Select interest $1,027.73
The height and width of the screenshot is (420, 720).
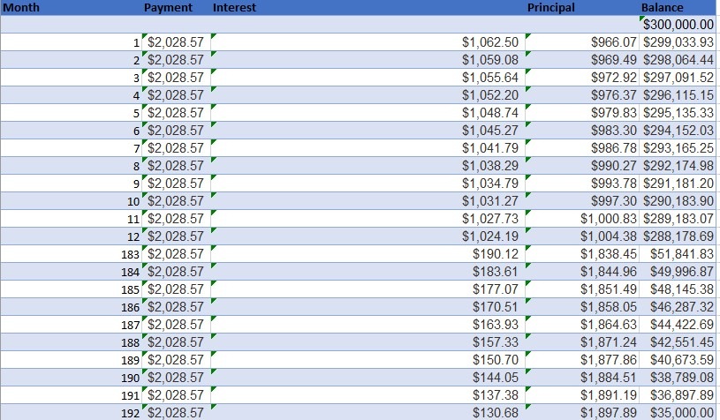click(368, 219)
